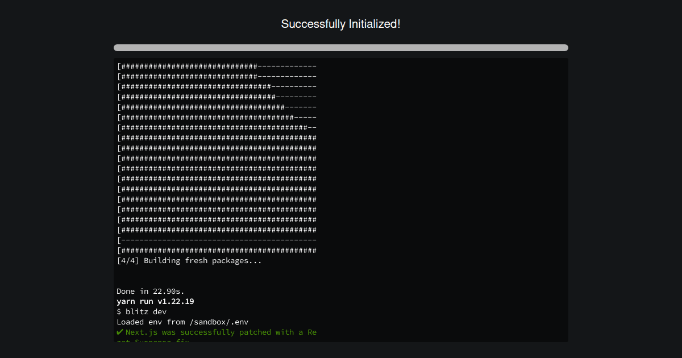This screenshot has width=682, height=358.
Task: Click the "Loaded env from /sandbox/.env" line
Action: [x=182, y=322]
